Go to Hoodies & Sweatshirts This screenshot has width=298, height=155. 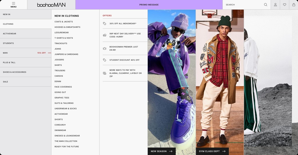68,27
